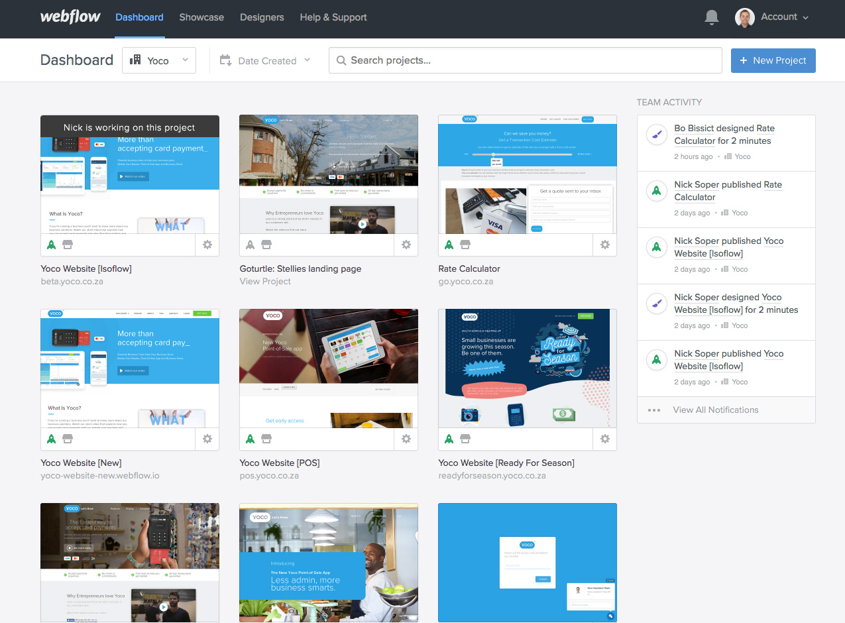Click the 'Rate Calculator' project card title

coord(469,269)
